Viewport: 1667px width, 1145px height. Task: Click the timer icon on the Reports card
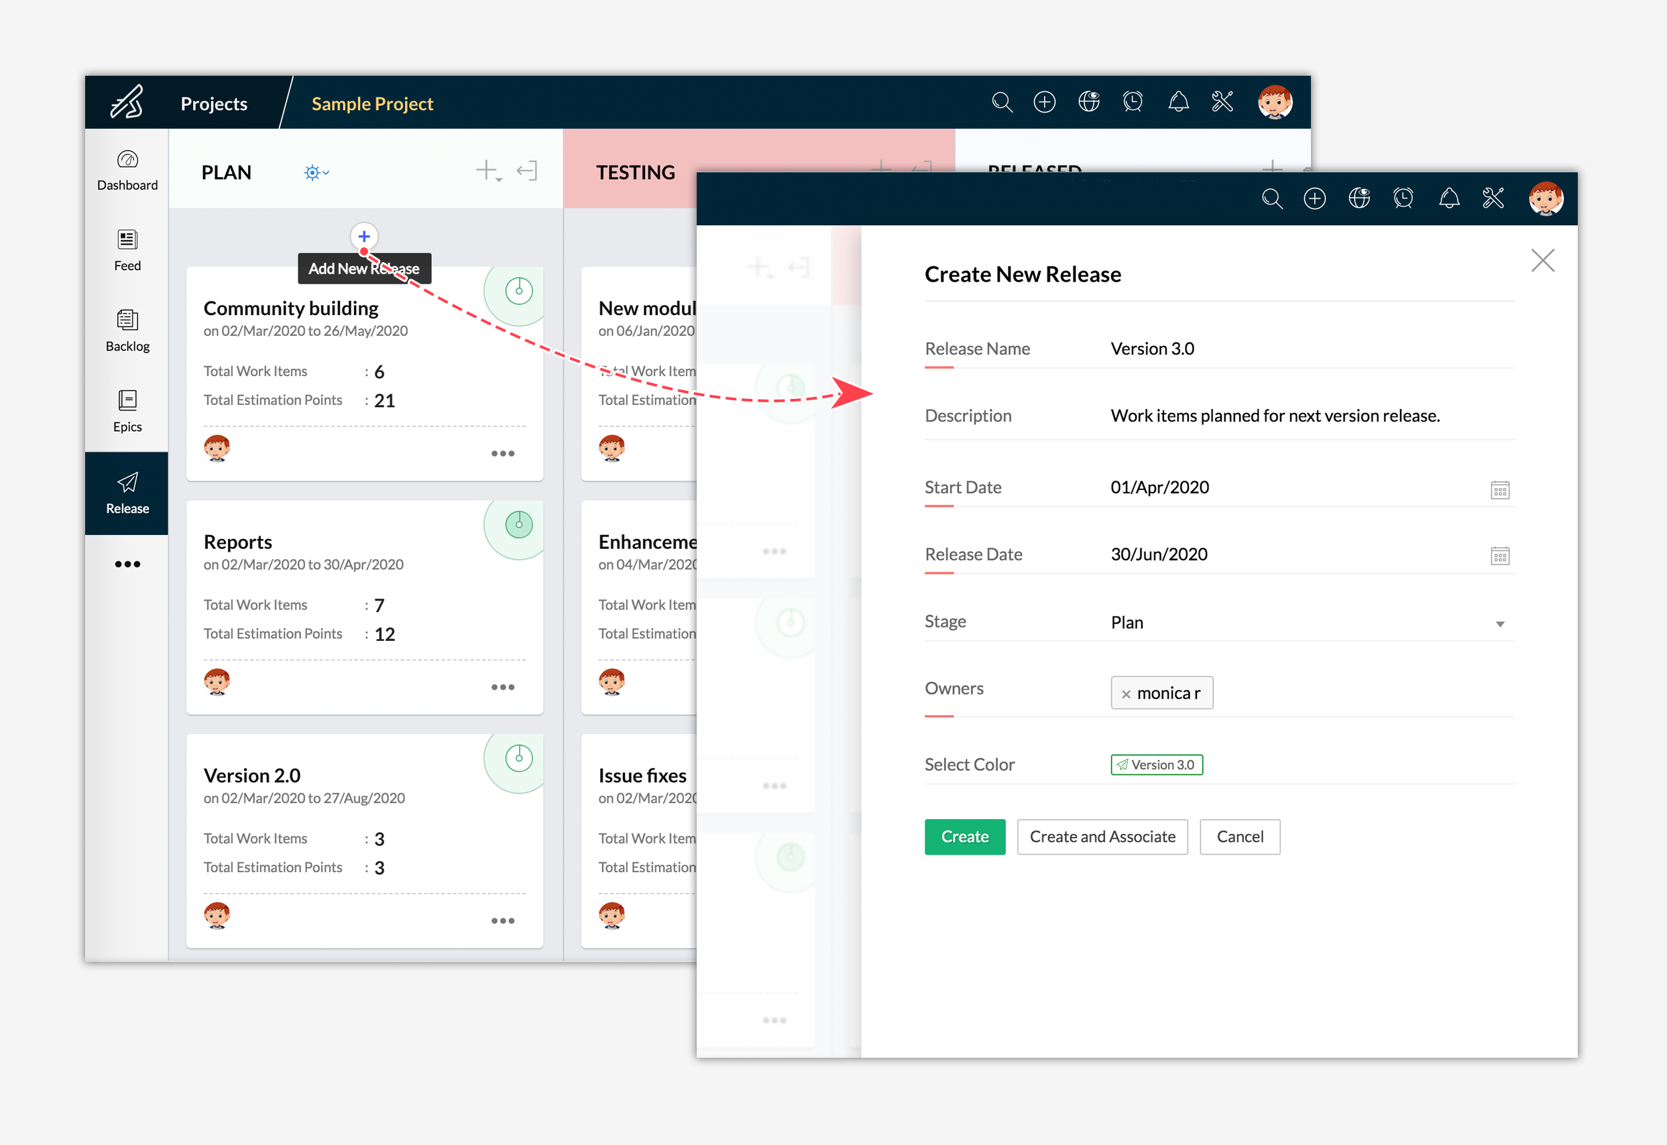(518, 524)
